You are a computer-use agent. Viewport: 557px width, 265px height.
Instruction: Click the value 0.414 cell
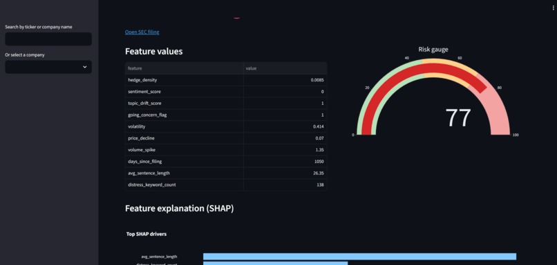coord(285,127)
